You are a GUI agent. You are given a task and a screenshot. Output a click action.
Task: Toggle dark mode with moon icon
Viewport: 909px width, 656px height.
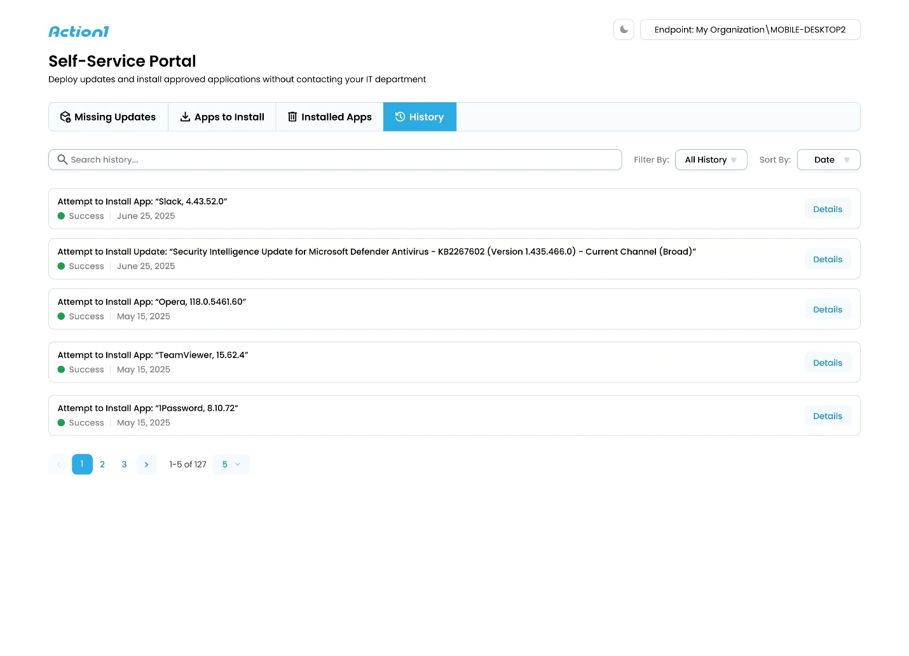[624, 30]
